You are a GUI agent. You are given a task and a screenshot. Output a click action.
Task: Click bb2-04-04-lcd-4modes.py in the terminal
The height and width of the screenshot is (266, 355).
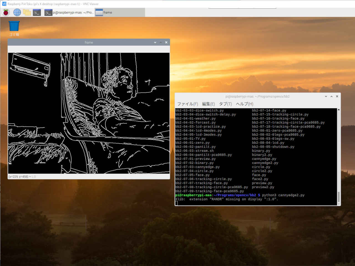pyautogui.click(x=199, y=131)
